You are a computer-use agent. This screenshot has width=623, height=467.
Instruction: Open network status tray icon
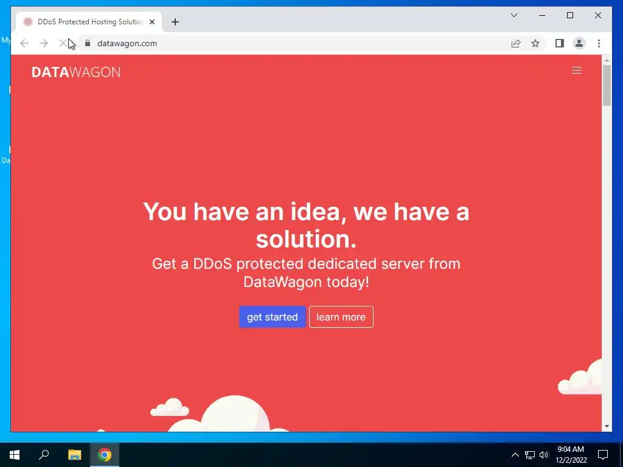click(x=530, y=455)
